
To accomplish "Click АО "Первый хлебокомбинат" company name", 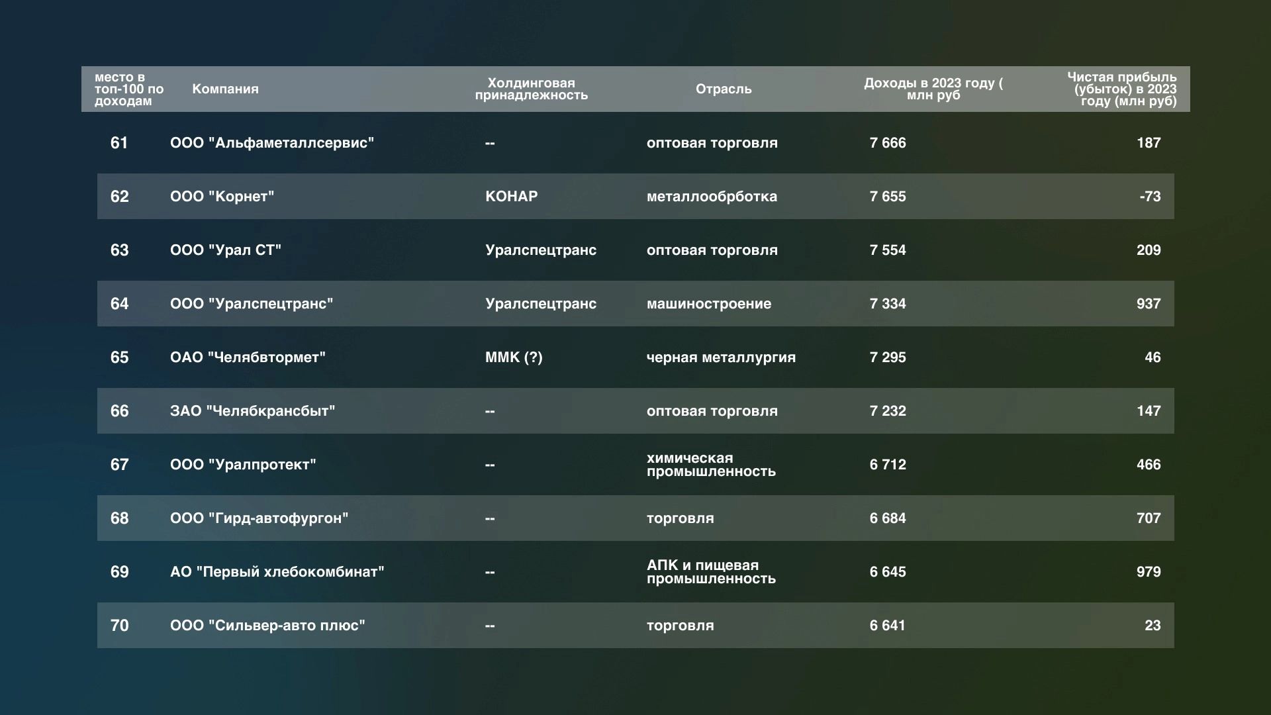I will pyautogui.click(x=277, y=572).
